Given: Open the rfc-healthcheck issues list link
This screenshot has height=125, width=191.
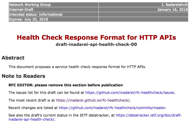Looking at the screenshot, I should click(129, 93).
